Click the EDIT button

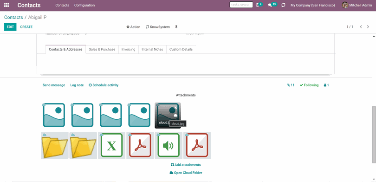point(10,27)
